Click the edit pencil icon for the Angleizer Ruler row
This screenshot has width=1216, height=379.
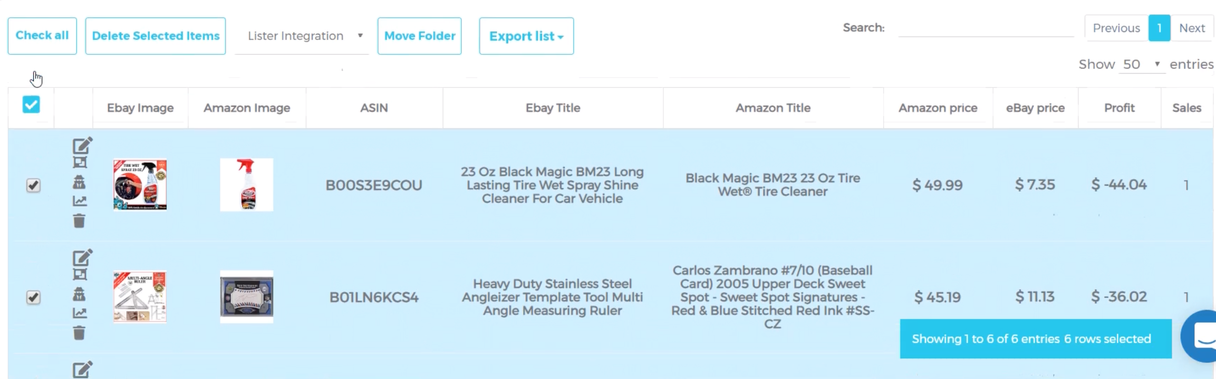82,257
